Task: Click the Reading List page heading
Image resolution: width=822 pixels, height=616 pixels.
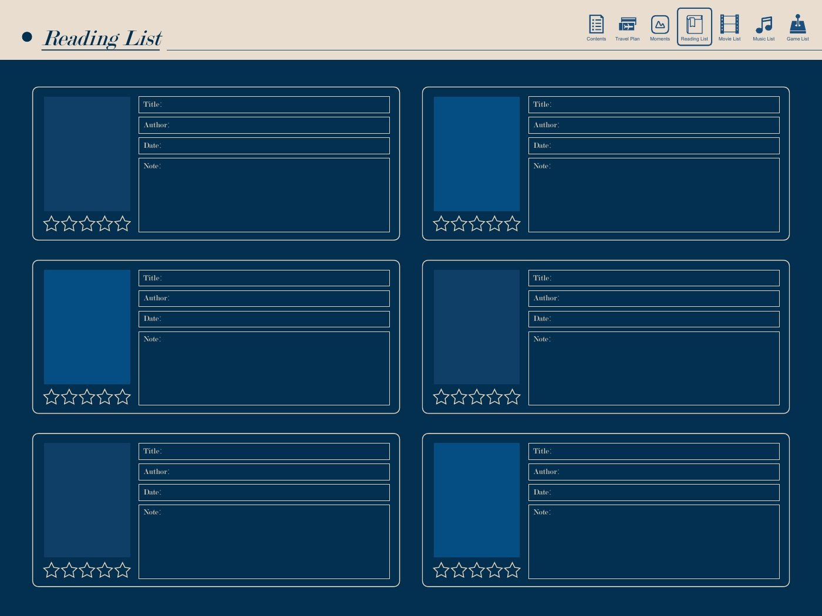Action: pyautogui.click(x=103, y=38)
